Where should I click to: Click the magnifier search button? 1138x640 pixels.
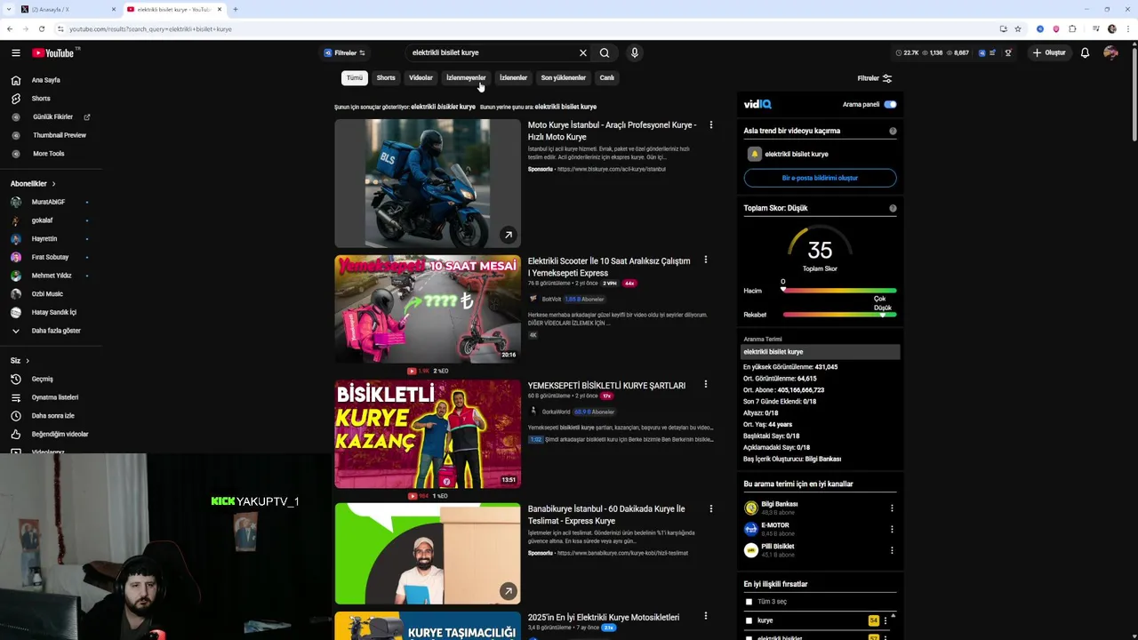[605, 52]
